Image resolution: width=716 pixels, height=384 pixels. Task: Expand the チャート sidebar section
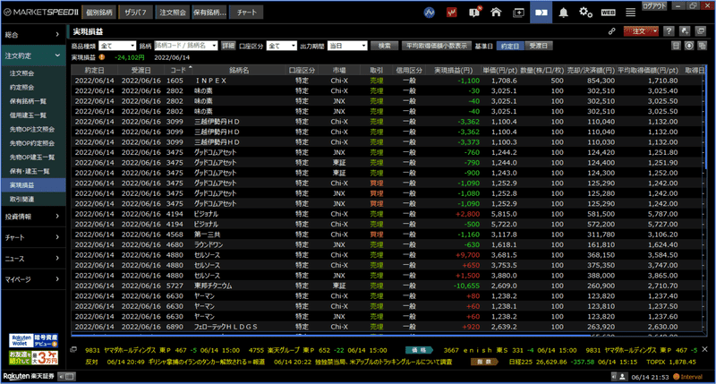click(x=33, y=237)
